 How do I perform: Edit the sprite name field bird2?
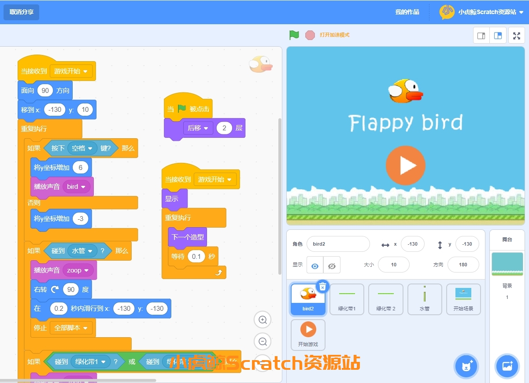(x=338, y=244)
